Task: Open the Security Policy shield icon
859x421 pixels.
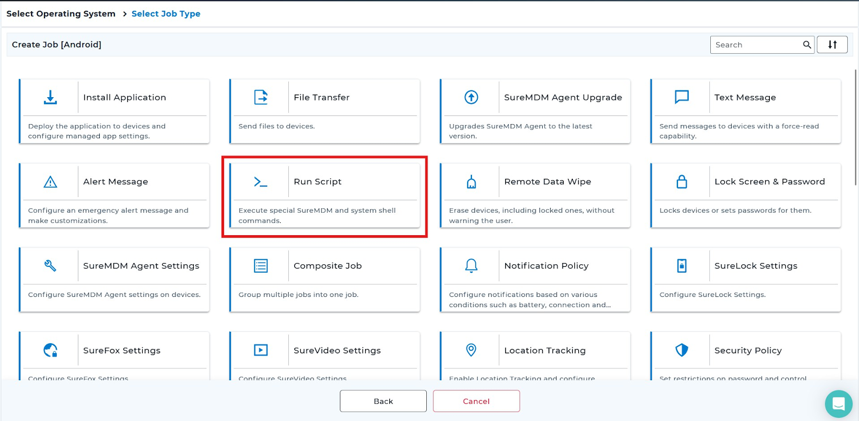Action: point(682,350)
